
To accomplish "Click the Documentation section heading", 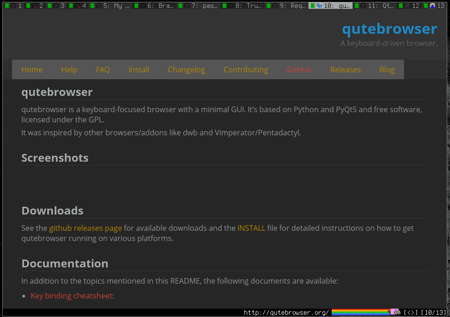I will [65, 264].
